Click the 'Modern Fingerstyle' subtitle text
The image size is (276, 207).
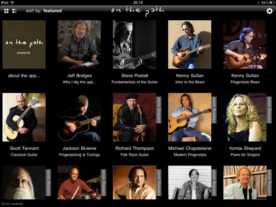(190, 155)
